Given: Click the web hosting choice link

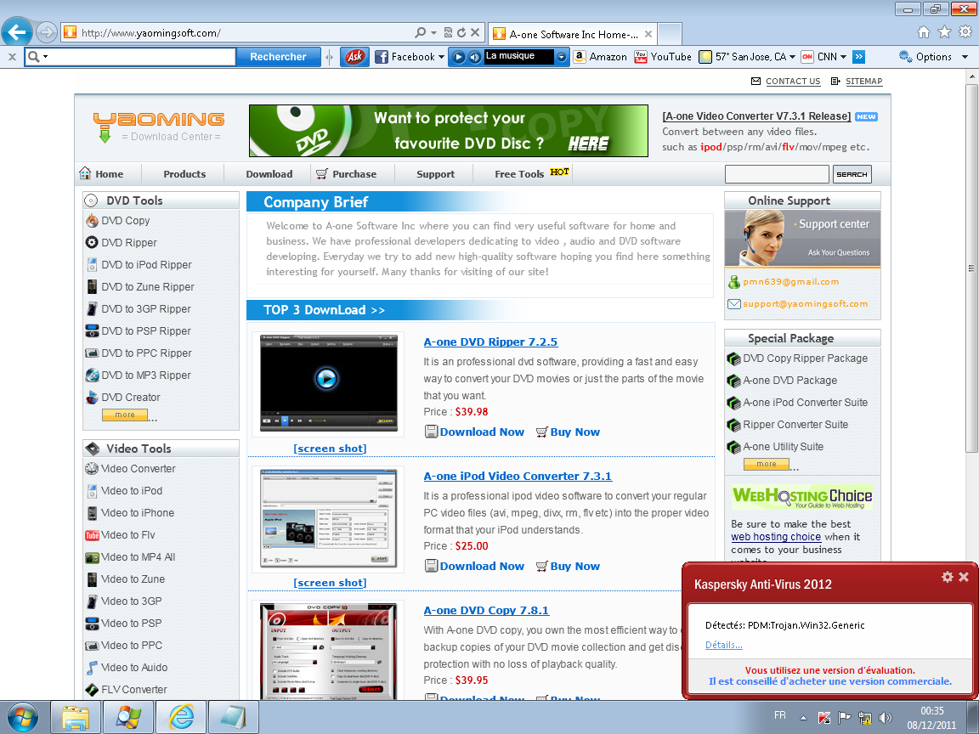Looking at the screenshot, I should [x=776, y=537].
